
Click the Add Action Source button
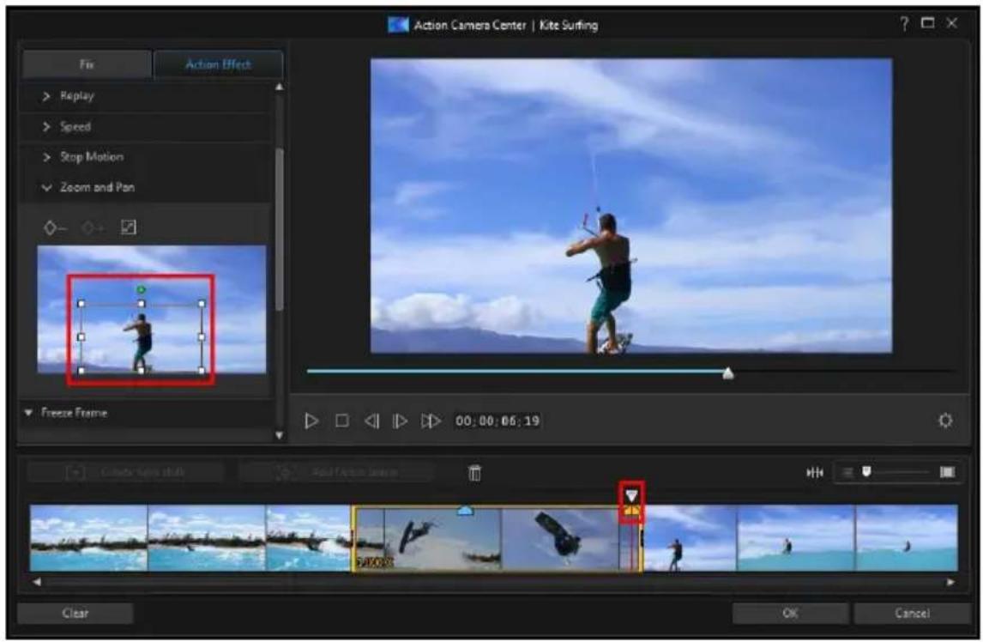click(336, 472)
